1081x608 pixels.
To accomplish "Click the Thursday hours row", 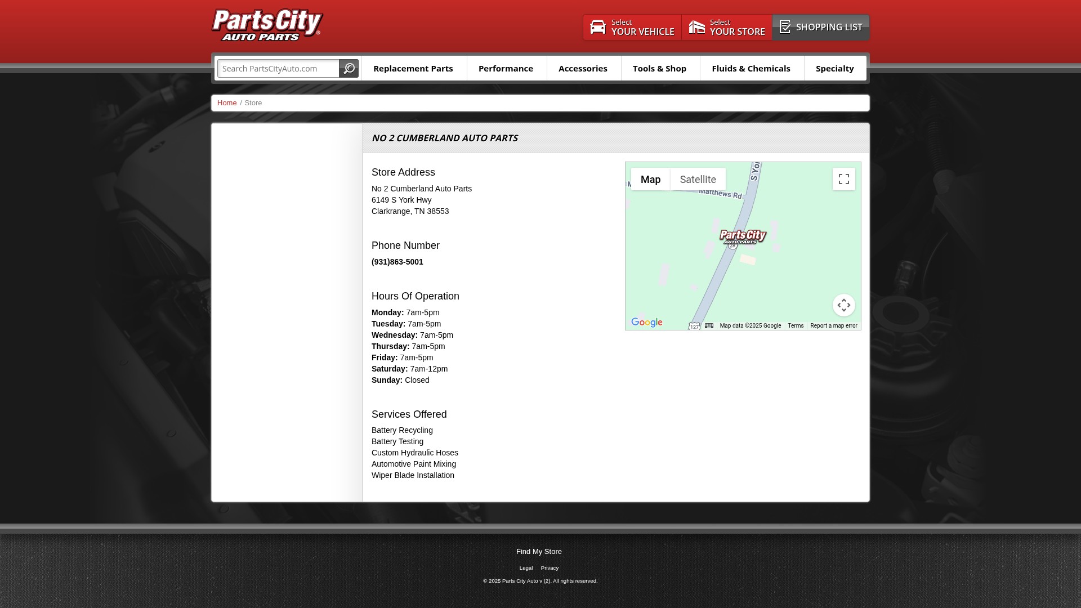I will point(408,346).
